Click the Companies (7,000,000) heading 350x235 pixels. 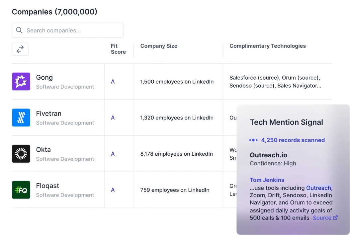[54, 12]
